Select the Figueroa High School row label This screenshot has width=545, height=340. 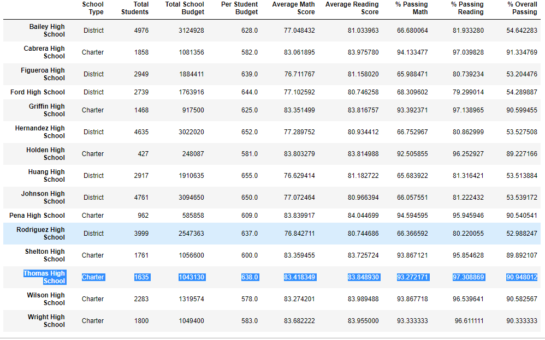(x=43, y=74)
